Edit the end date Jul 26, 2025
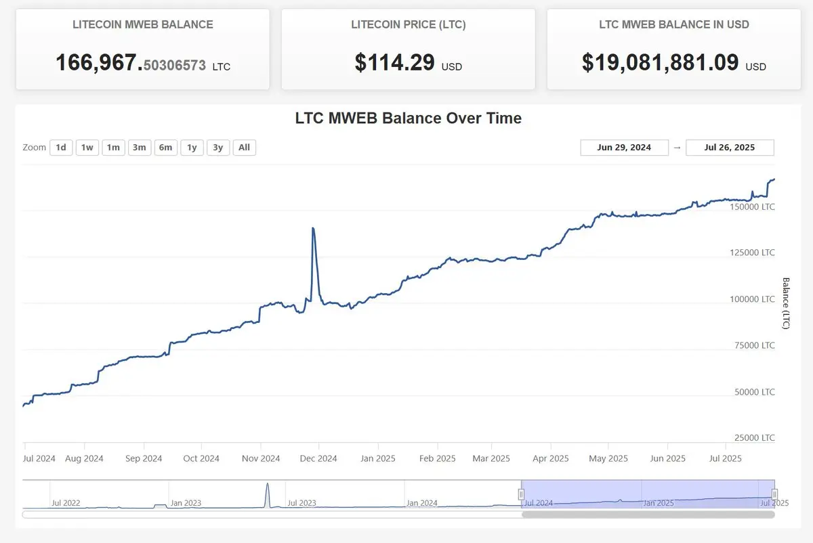813x543 pixels. [x=730, y=148]
